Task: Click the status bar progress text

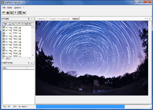Action: [x=14, y=106]
